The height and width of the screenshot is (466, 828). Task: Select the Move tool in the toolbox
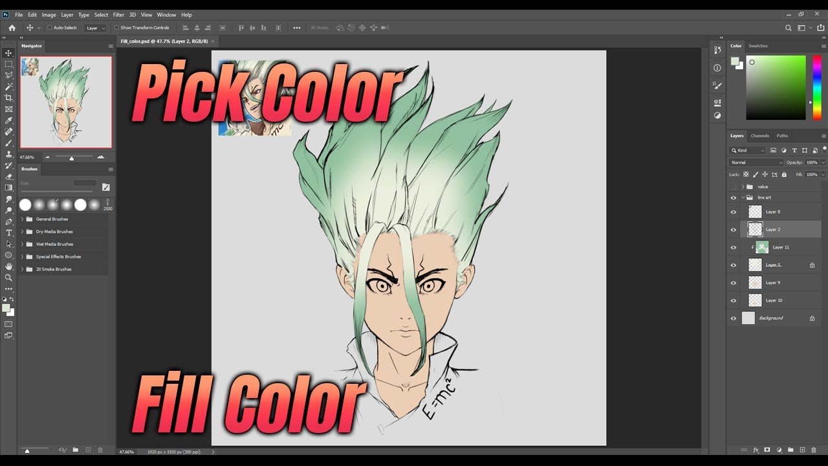8,53
